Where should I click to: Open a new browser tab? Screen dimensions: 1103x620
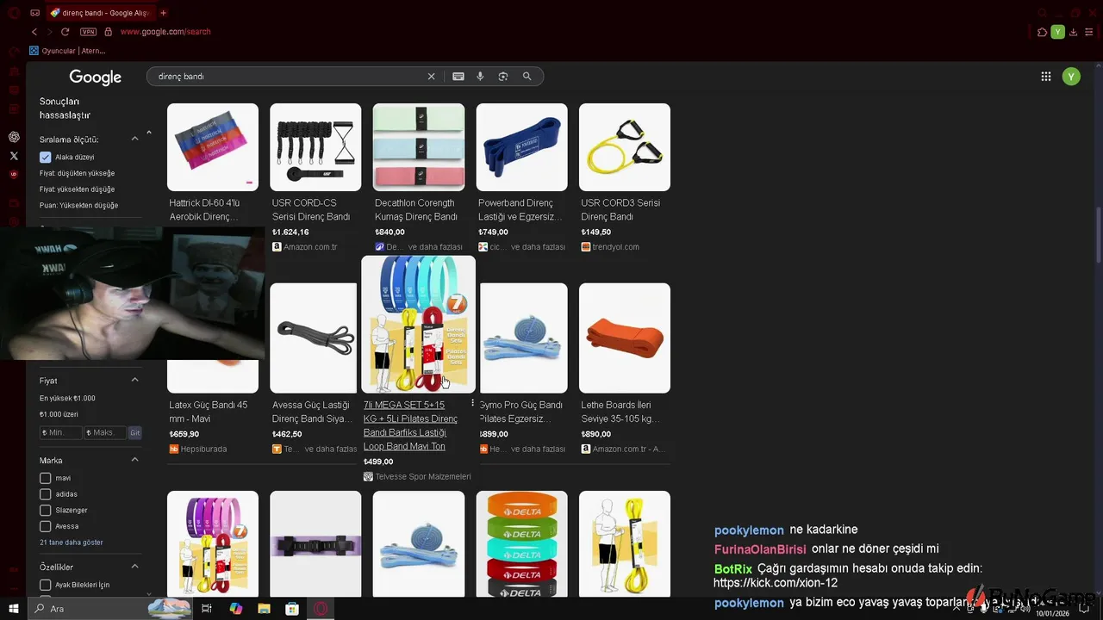(x=163, y=13)
